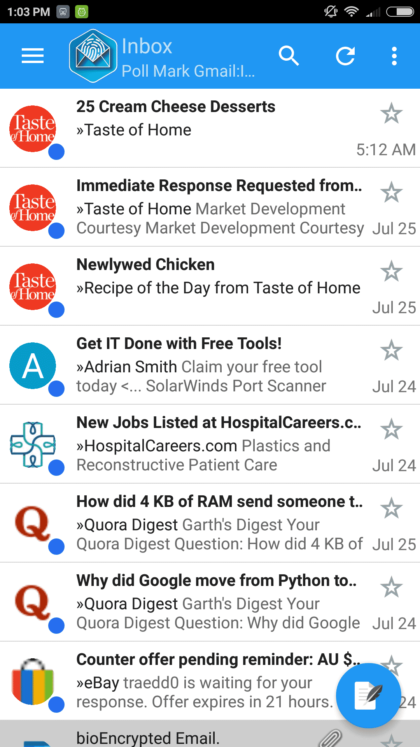Star the Newlywed Chicken email

391,272
